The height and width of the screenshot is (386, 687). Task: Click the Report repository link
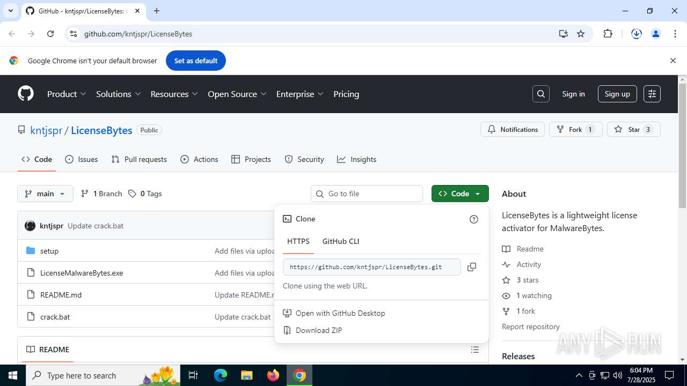pyautogui.click(x=531, y=326)
